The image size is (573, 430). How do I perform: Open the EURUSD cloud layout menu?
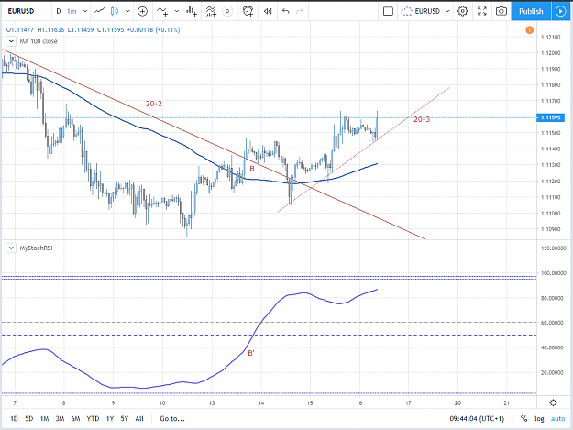(425, 11)
